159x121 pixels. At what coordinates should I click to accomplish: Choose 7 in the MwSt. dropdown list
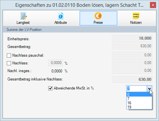click(x=139, y=99)
